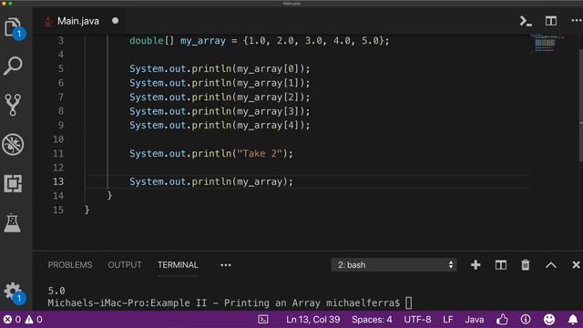Open the Debug view icon
Image resolution: width=583 pixels, height=328 pixels.
(13, 144)
